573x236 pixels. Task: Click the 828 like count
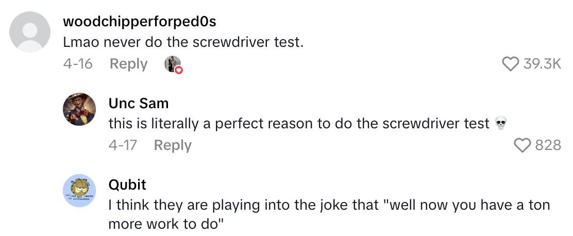click(x=548, y=145)
